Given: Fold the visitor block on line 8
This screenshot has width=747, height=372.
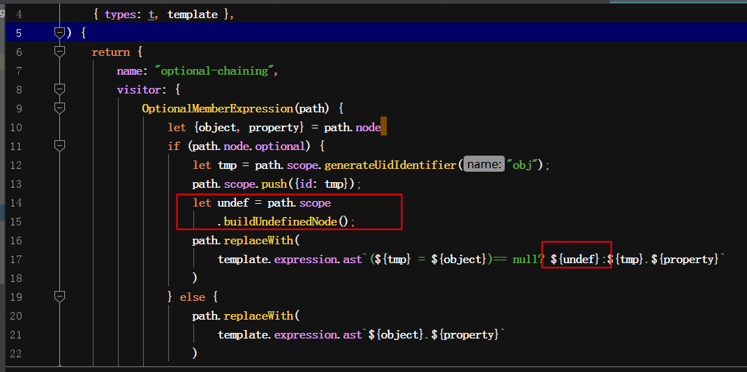Looking at the screenshot, I should tap(59, 89).
